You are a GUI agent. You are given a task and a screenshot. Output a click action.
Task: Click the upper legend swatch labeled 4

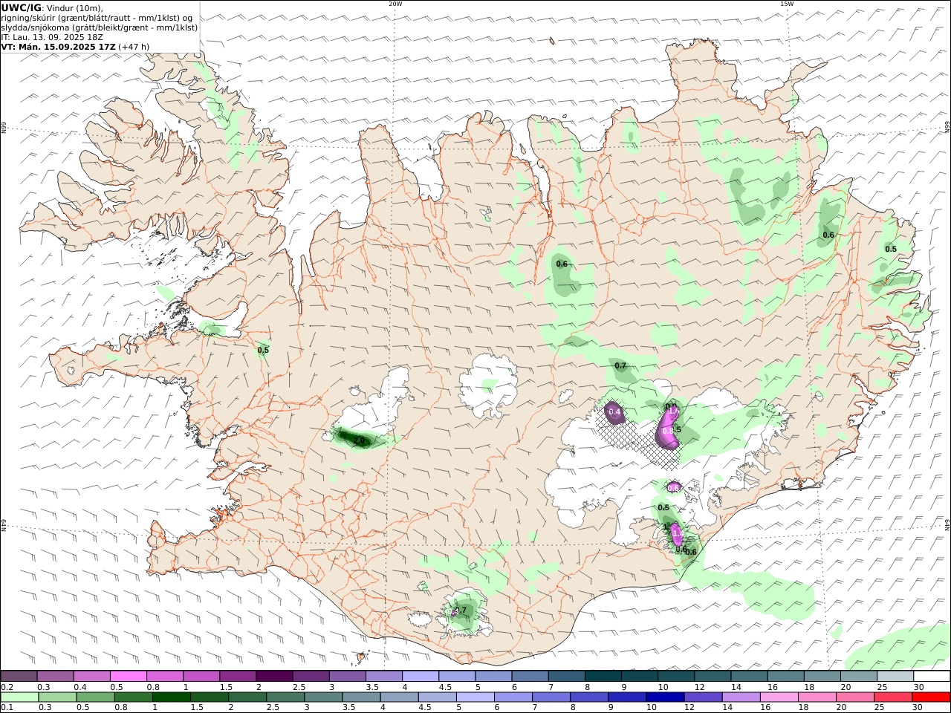tap(421, 676)
